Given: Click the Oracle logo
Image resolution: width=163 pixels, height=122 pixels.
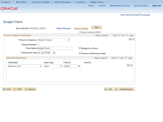Looking at the screenshot, I should [x=9, y=8].
